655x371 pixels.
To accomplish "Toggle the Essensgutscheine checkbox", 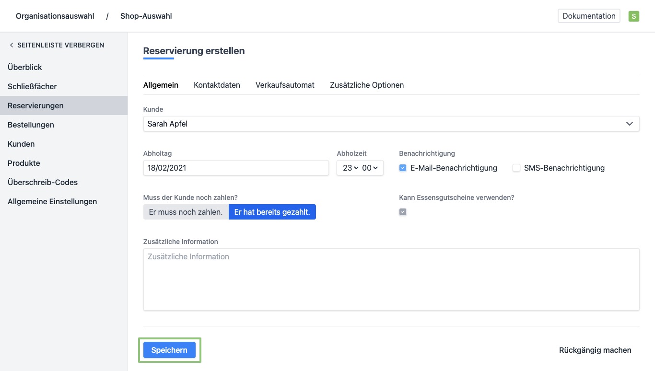I will (x=403, y=212).
